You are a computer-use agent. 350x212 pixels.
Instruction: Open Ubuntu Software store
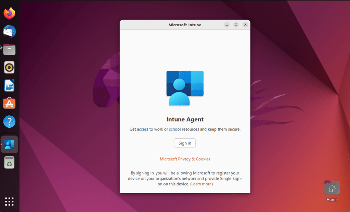click(9, 103)
